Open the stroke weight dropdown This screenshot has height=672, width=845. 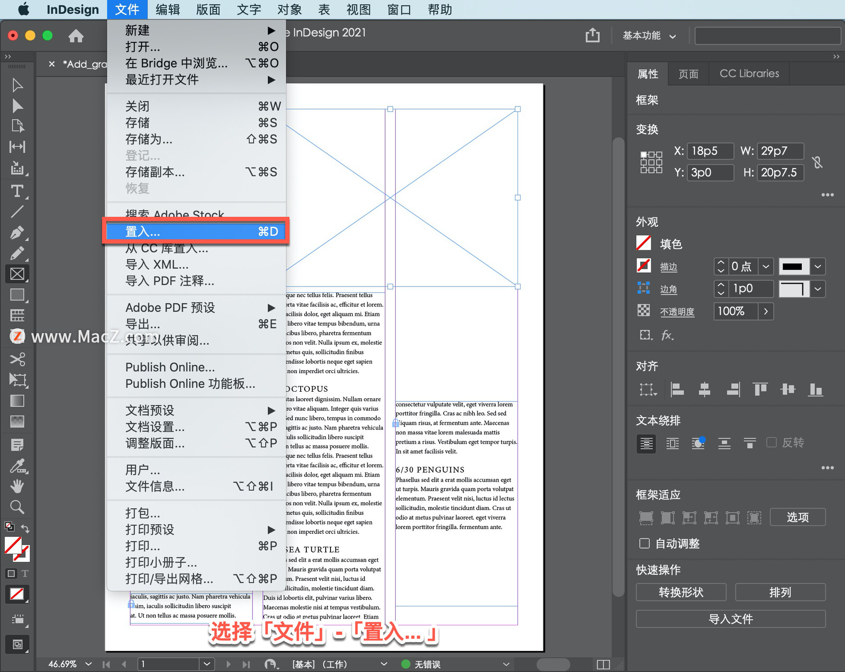[766, 266]
